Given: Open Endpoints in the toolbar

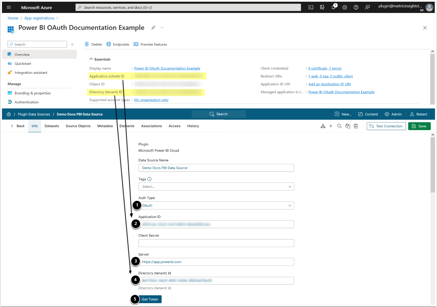Looking at the screenshot, I should point(118,45).
